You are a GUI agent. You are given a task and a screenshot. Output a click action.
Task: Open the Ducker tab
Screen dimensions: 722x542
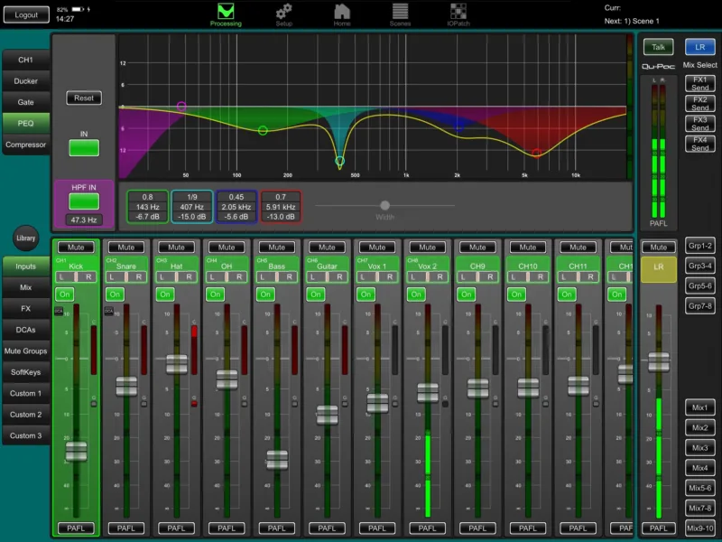[x=26, y=81]
